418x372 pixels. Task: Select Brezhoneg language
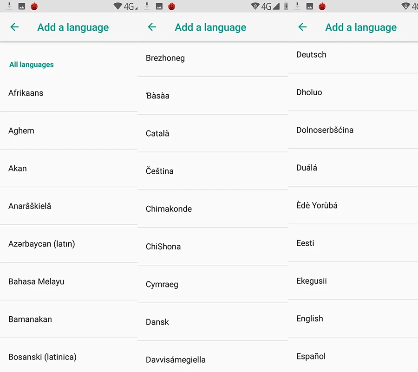(x=213, y=59)
